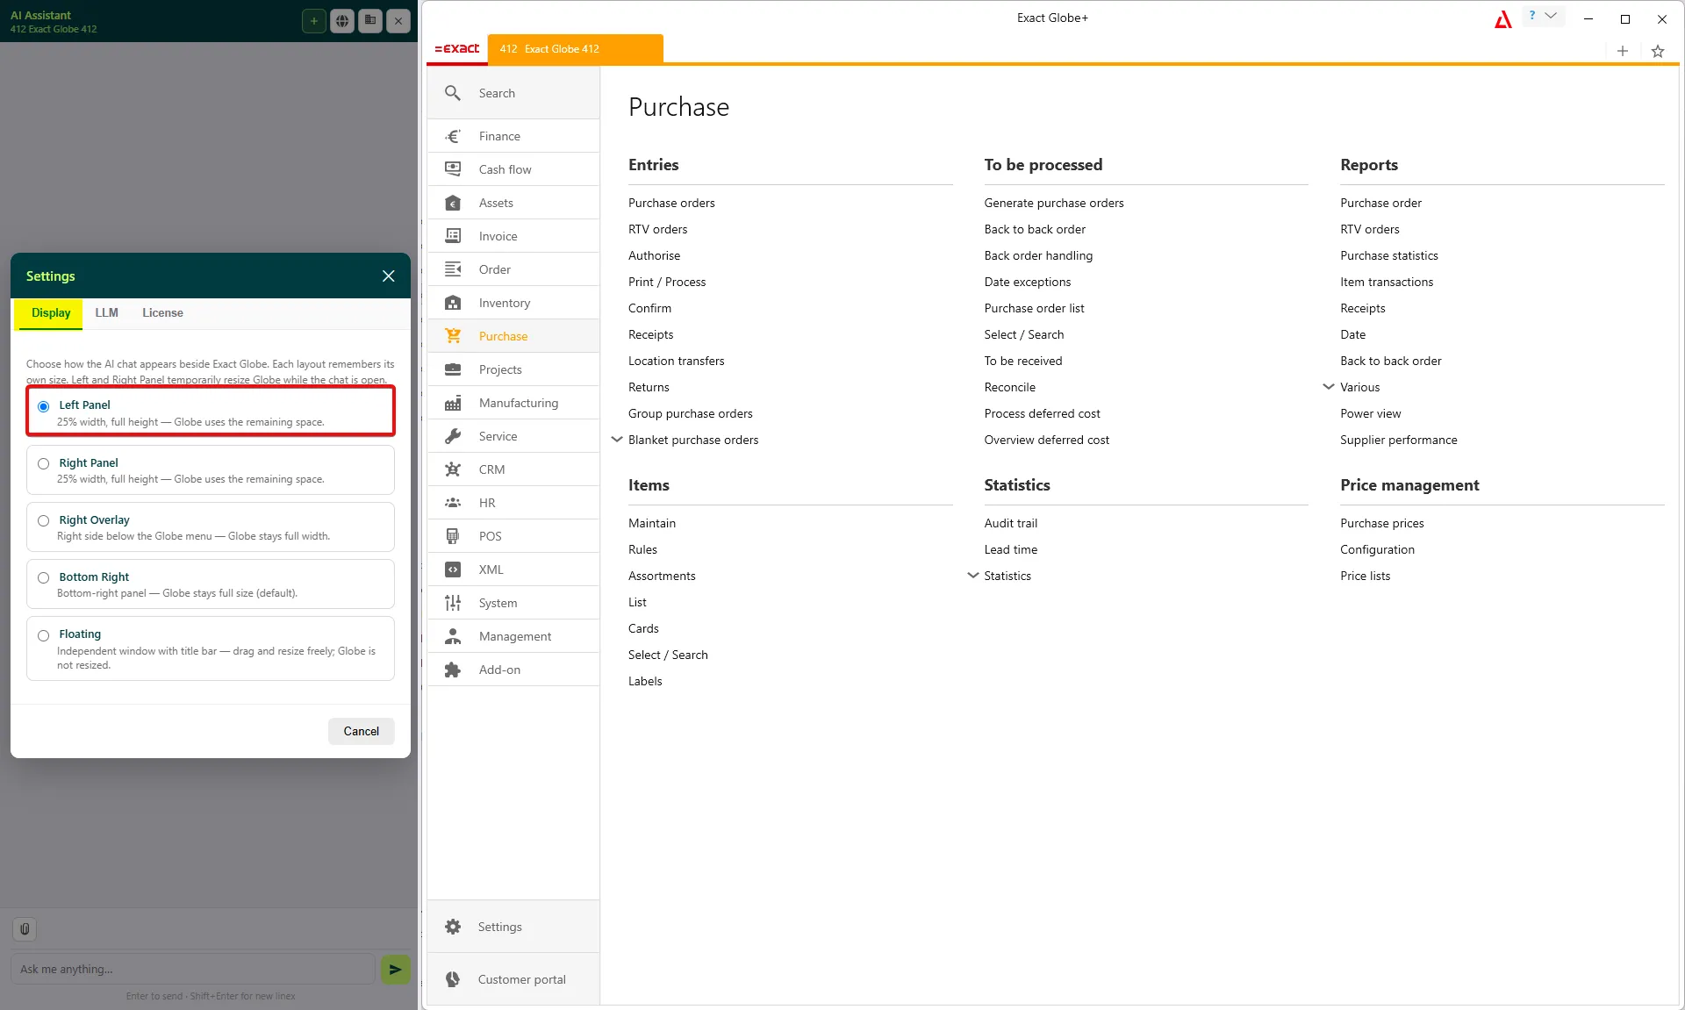Click the favorites star icon in Exact Globe+
Viewport: 1685px width, 1010px height.
click(x=1658, y=51)
